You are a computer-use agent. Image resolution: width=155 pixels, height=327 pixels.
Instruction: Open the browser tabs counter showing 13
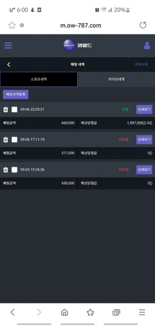click(116, 313)
